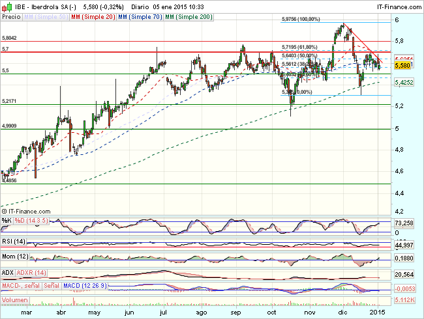This screenshot has width=424, height=319.
Task: Select the Señal label in the MACD panel
Action: coord(52,286)
